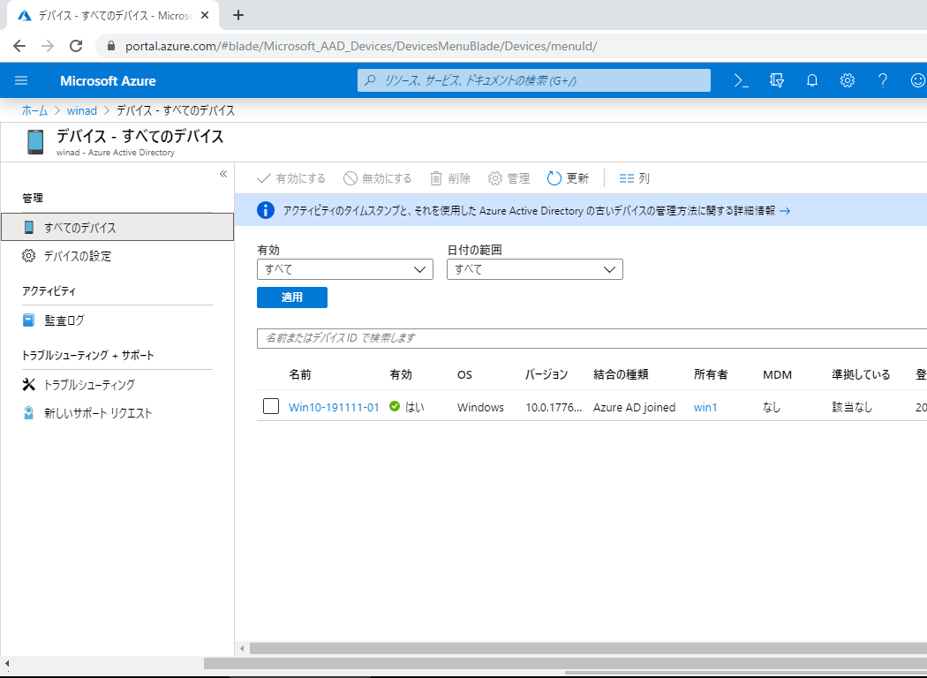Reload the page with browser refresh icon
This screenshot has width=927, height=678.
pos(76,46)
